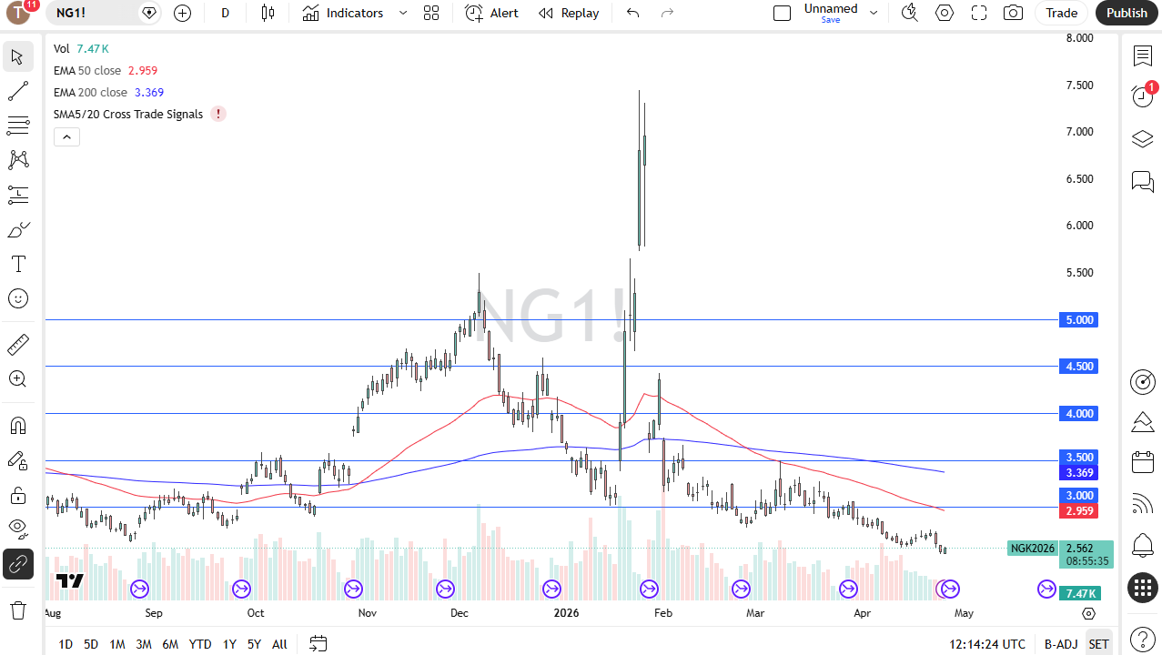The height and width of the screenshot is (655, 1162).
Task: Take a chart snapshot with camera
Action: tap(1013, 13)
